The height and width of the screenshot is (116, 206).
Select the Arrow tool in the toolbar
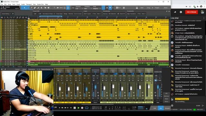pos(24,8)
